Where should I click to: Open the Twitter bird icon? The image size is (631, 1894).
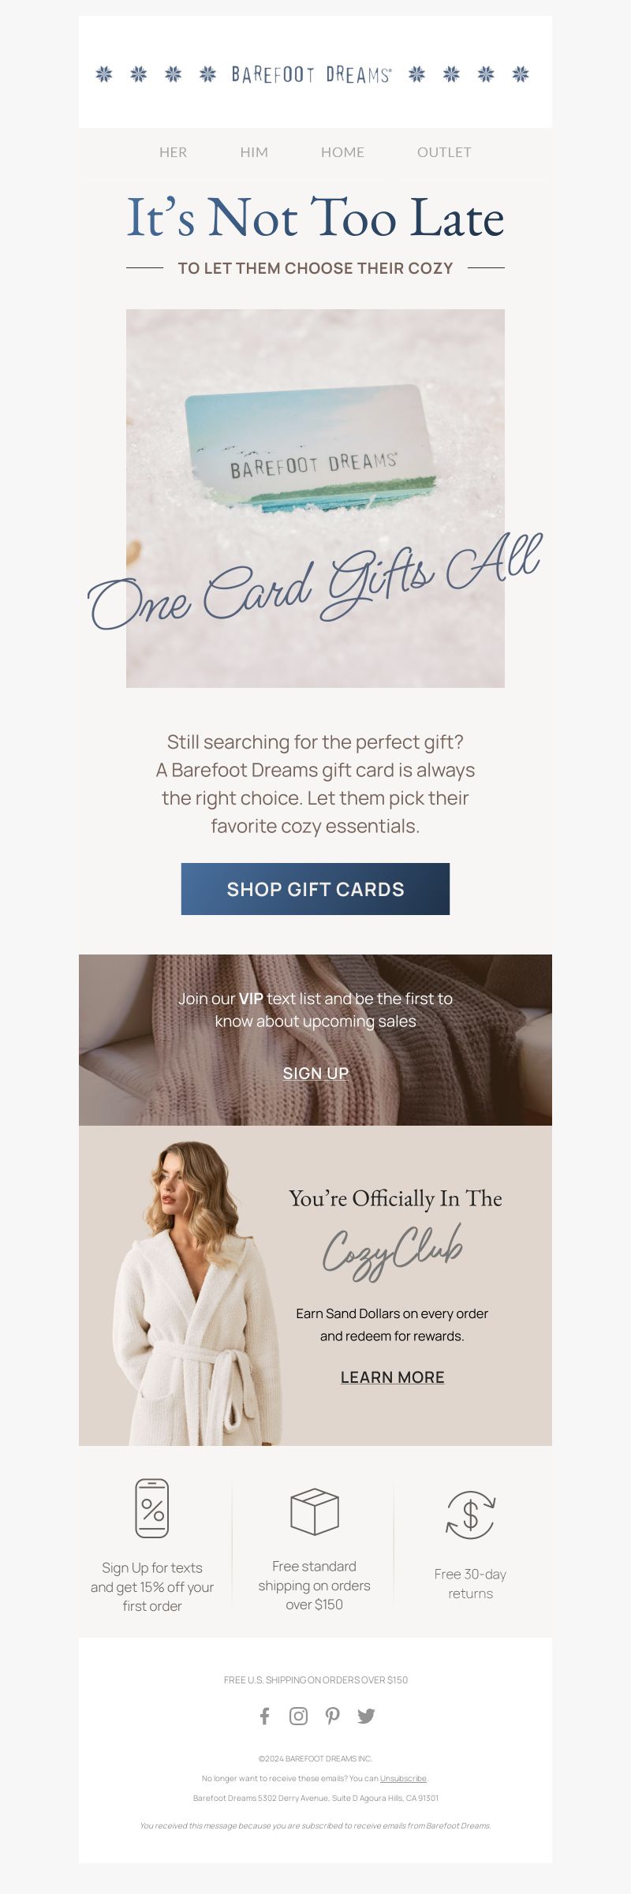(x=366, y=1716)
